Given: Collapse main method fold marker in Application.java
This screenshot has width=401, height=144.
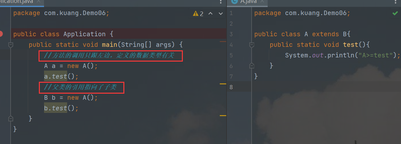Looking at the screenshot, I should 11,45.
